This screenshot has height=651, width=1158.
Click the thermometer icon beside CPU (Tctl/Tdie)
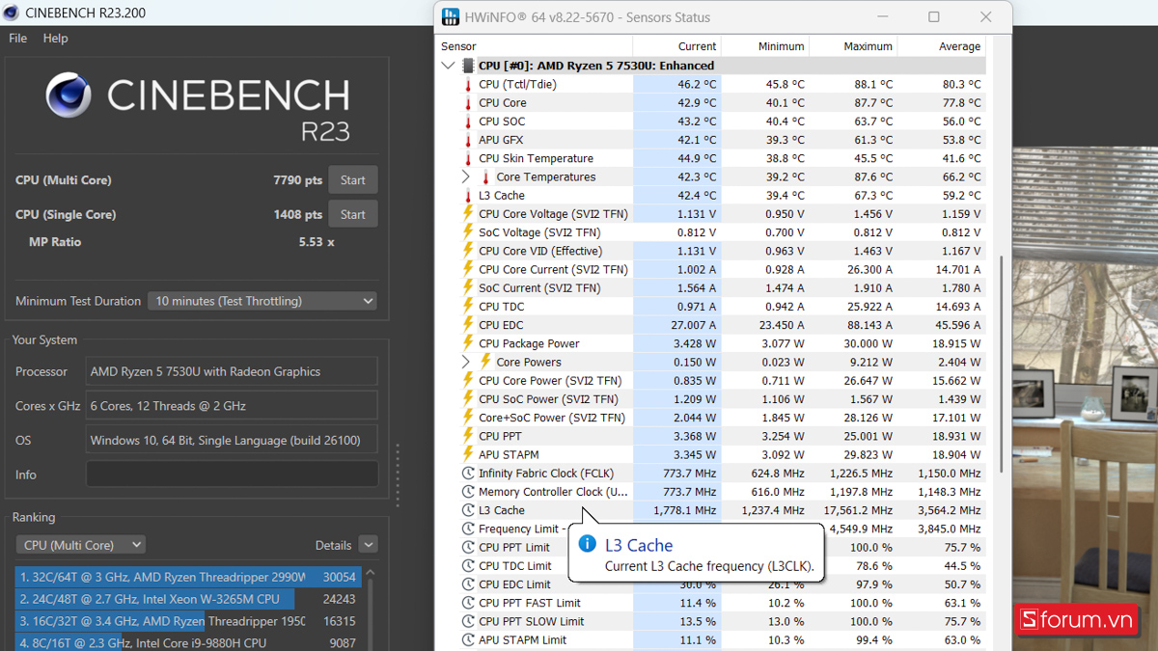coord(468,84)
